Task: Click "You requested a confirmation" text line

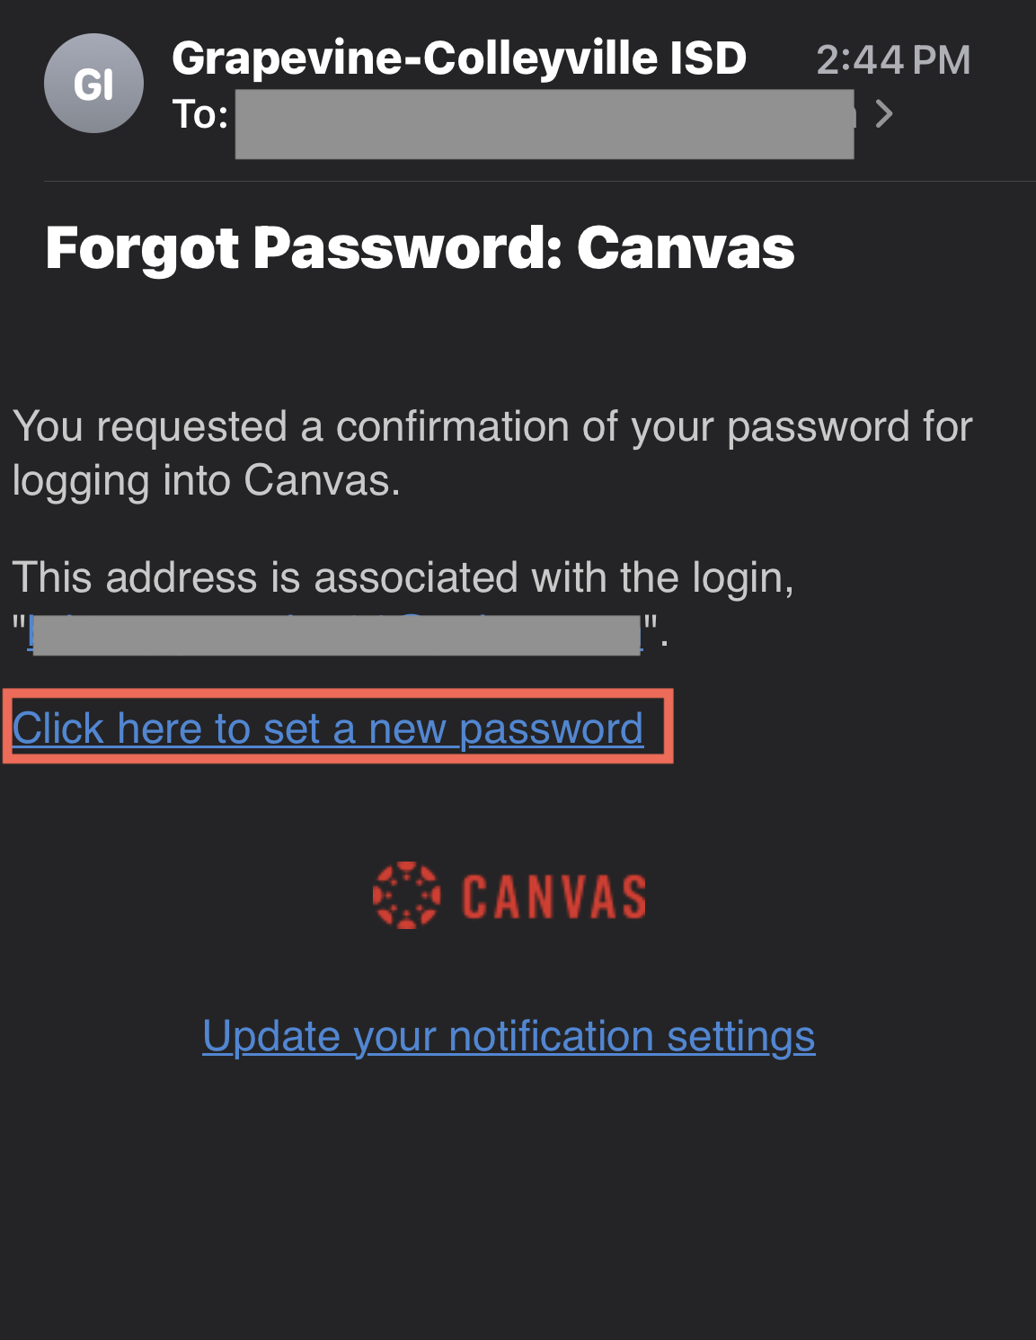Action: click(491, 426)
